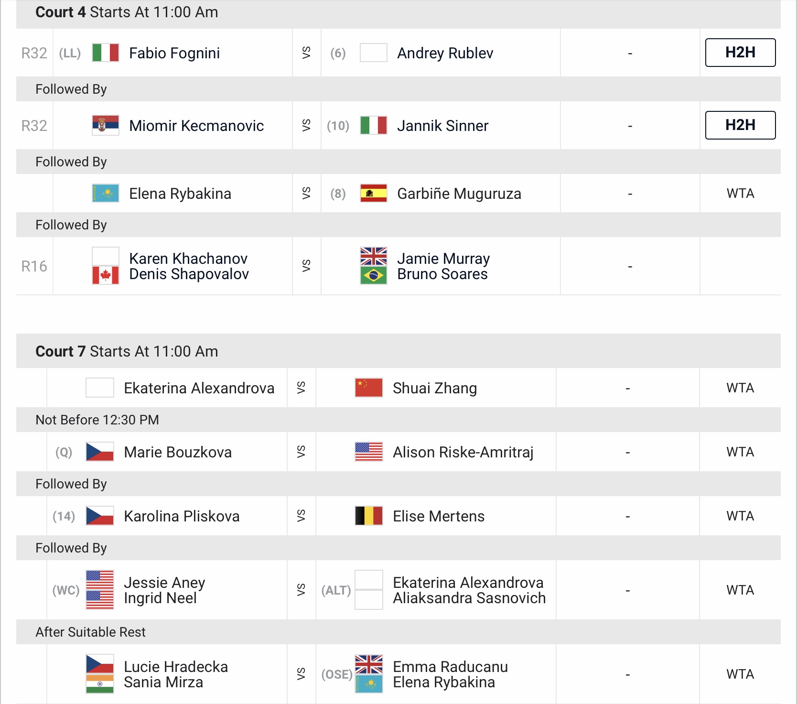Click the Spanish flag beside Garbiñe Muguruza
Screen dimensions: 797x704
coord(374,193)
